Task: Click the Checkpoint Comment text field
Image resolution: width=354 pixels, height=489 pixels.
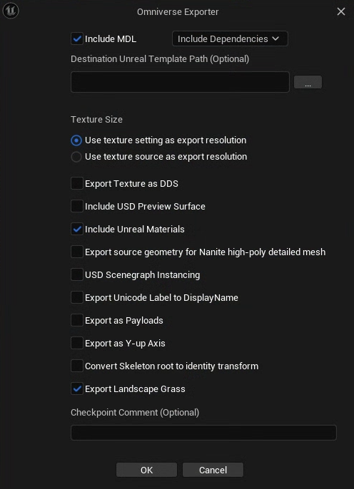Action: point(203,433)
